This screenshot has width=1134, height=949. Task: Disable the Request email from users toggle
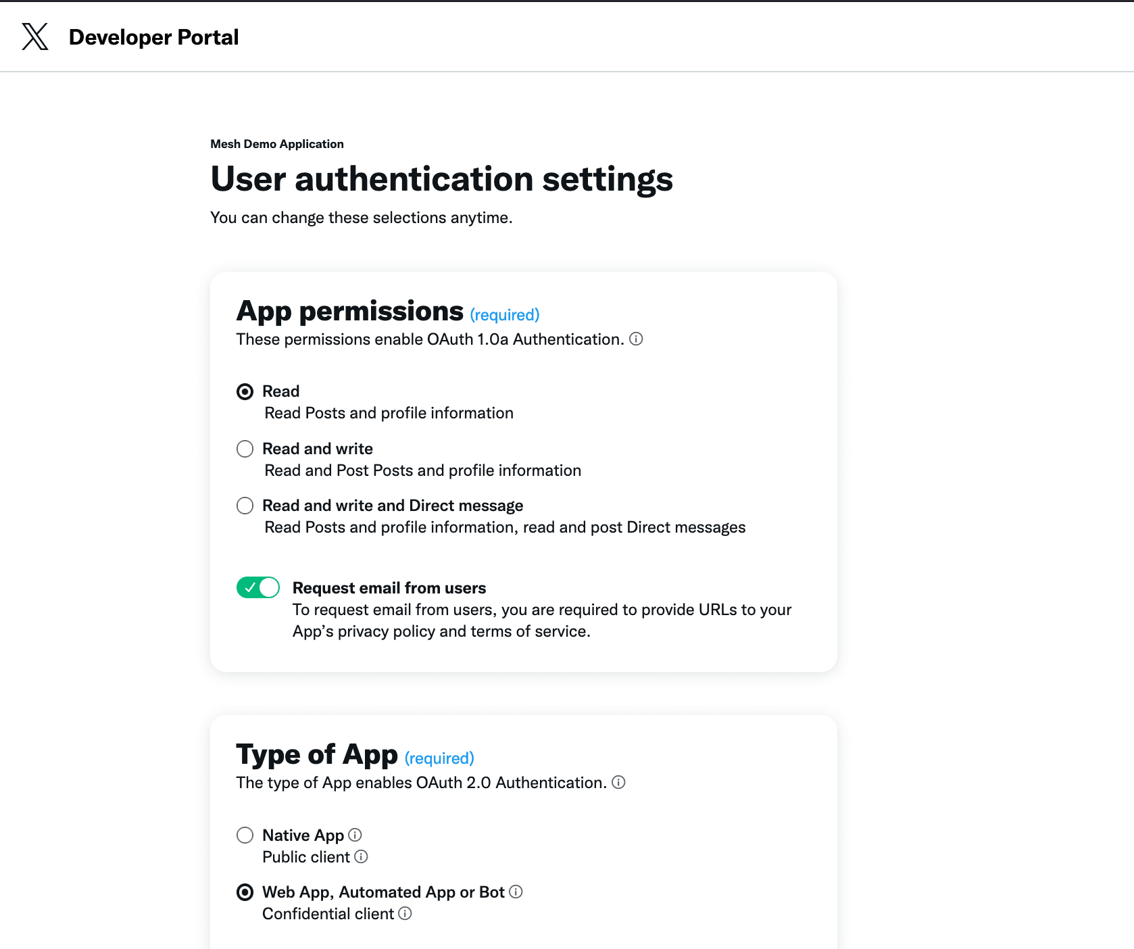click(257, 587)
